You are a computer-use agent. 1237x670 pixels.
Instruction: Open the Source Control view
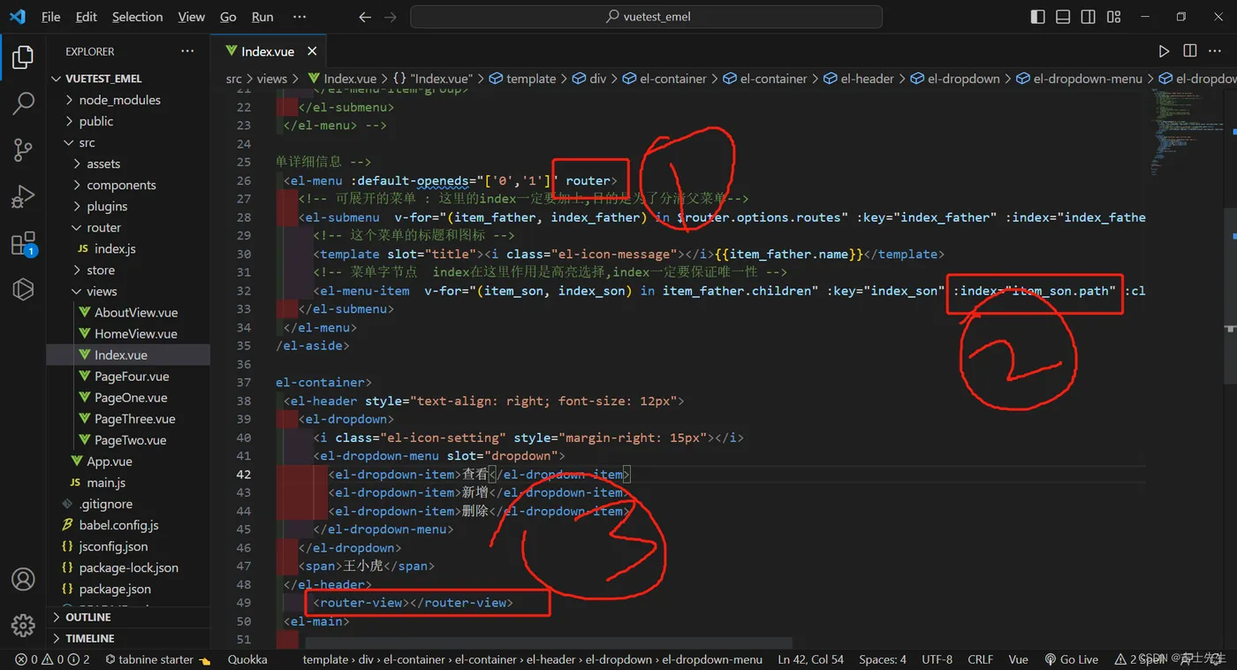pos(23,150)
